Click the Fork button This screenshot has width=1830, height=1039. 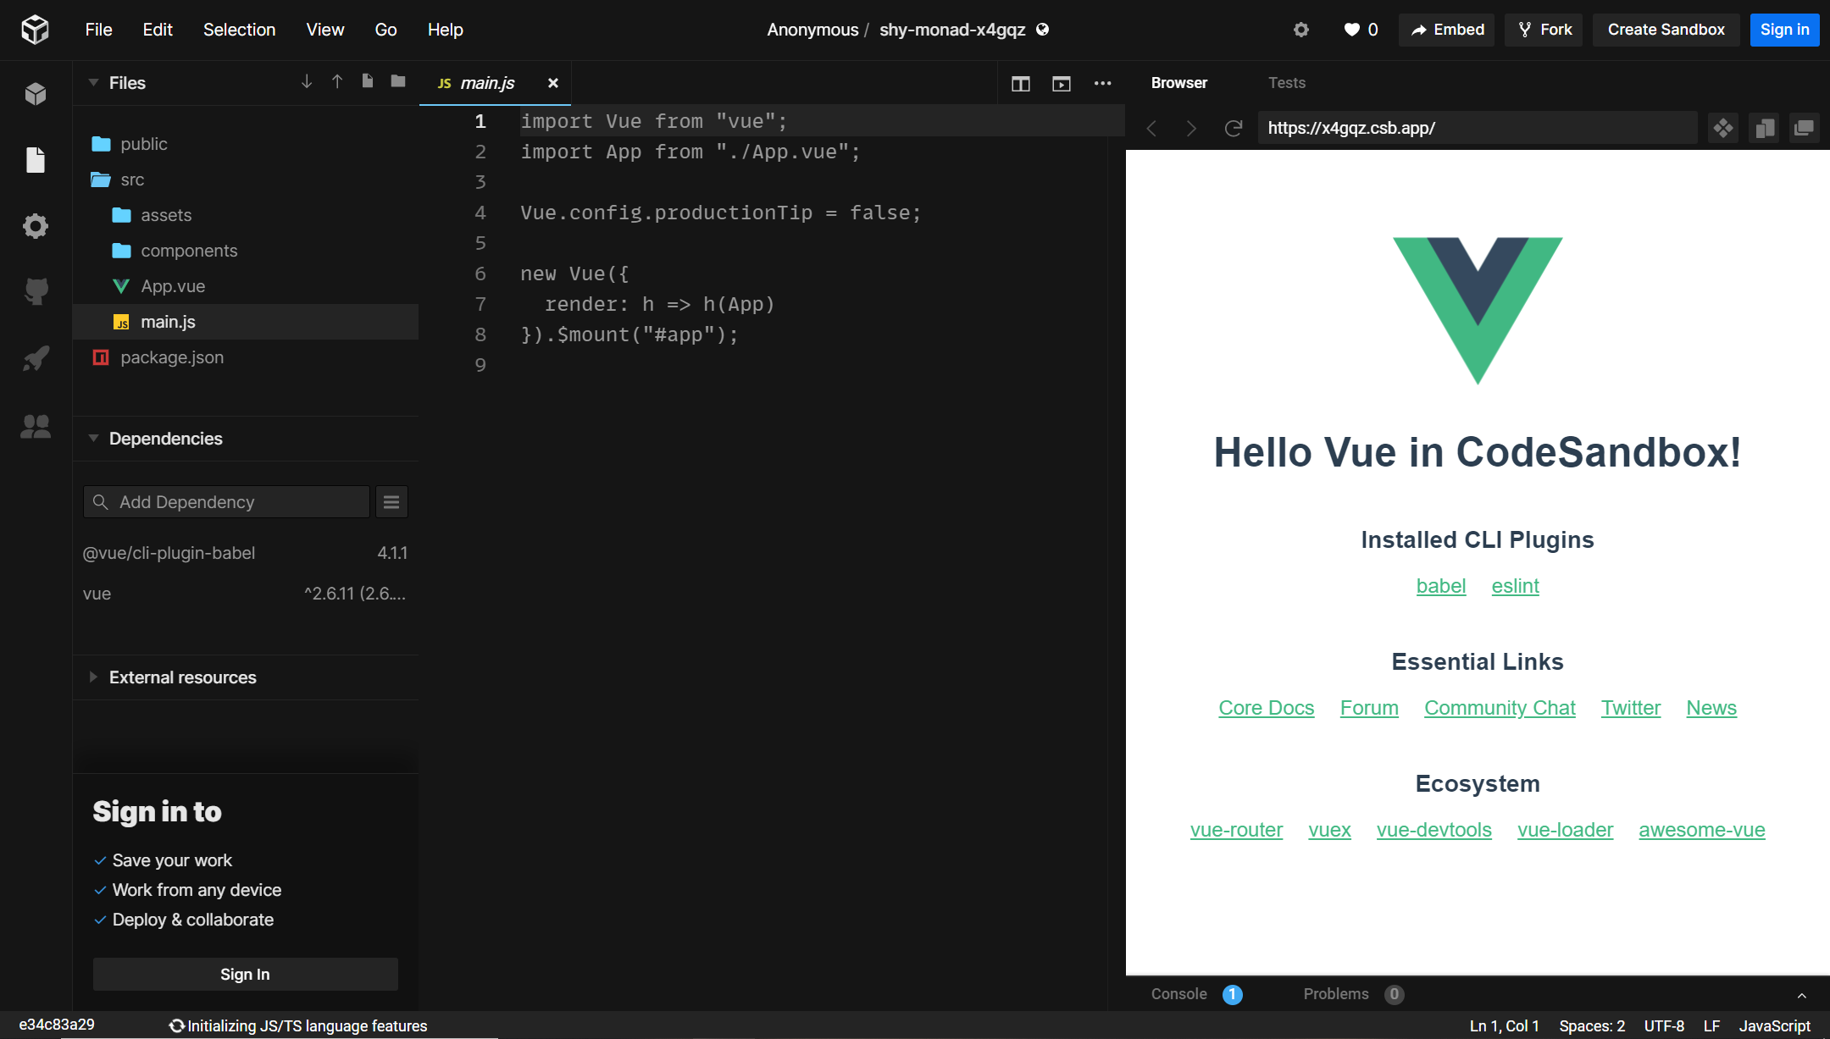[x=1544, y=30]
